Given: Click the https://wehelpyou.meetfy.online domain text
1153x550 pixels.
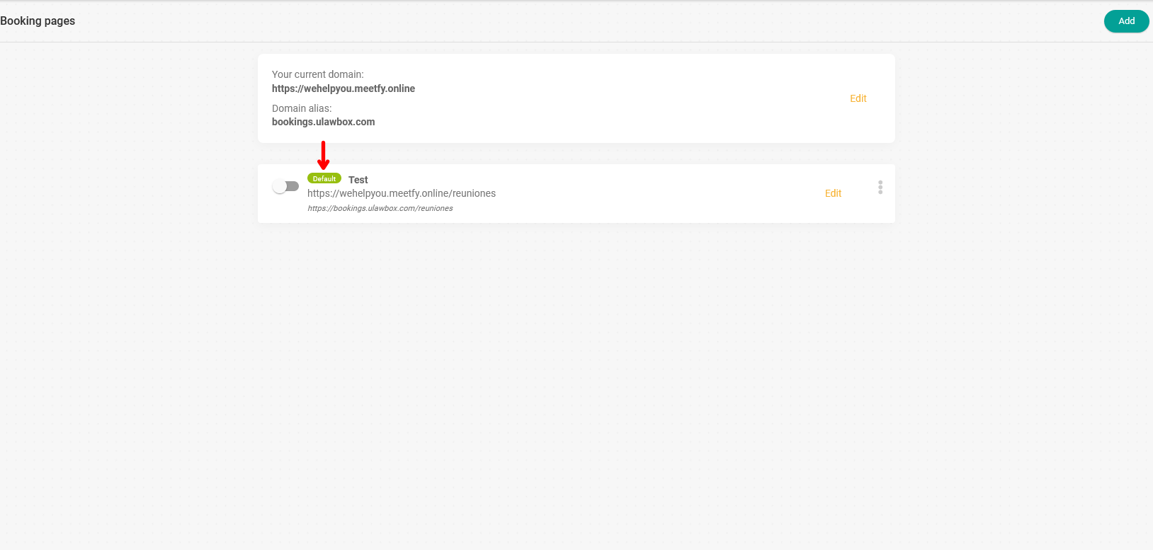Looking at the screenshot, I should click(x=343, y=88).
